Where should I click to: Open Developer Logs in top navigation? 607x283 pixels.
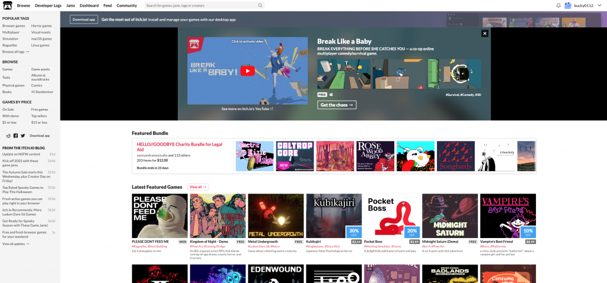pos(48,5)
